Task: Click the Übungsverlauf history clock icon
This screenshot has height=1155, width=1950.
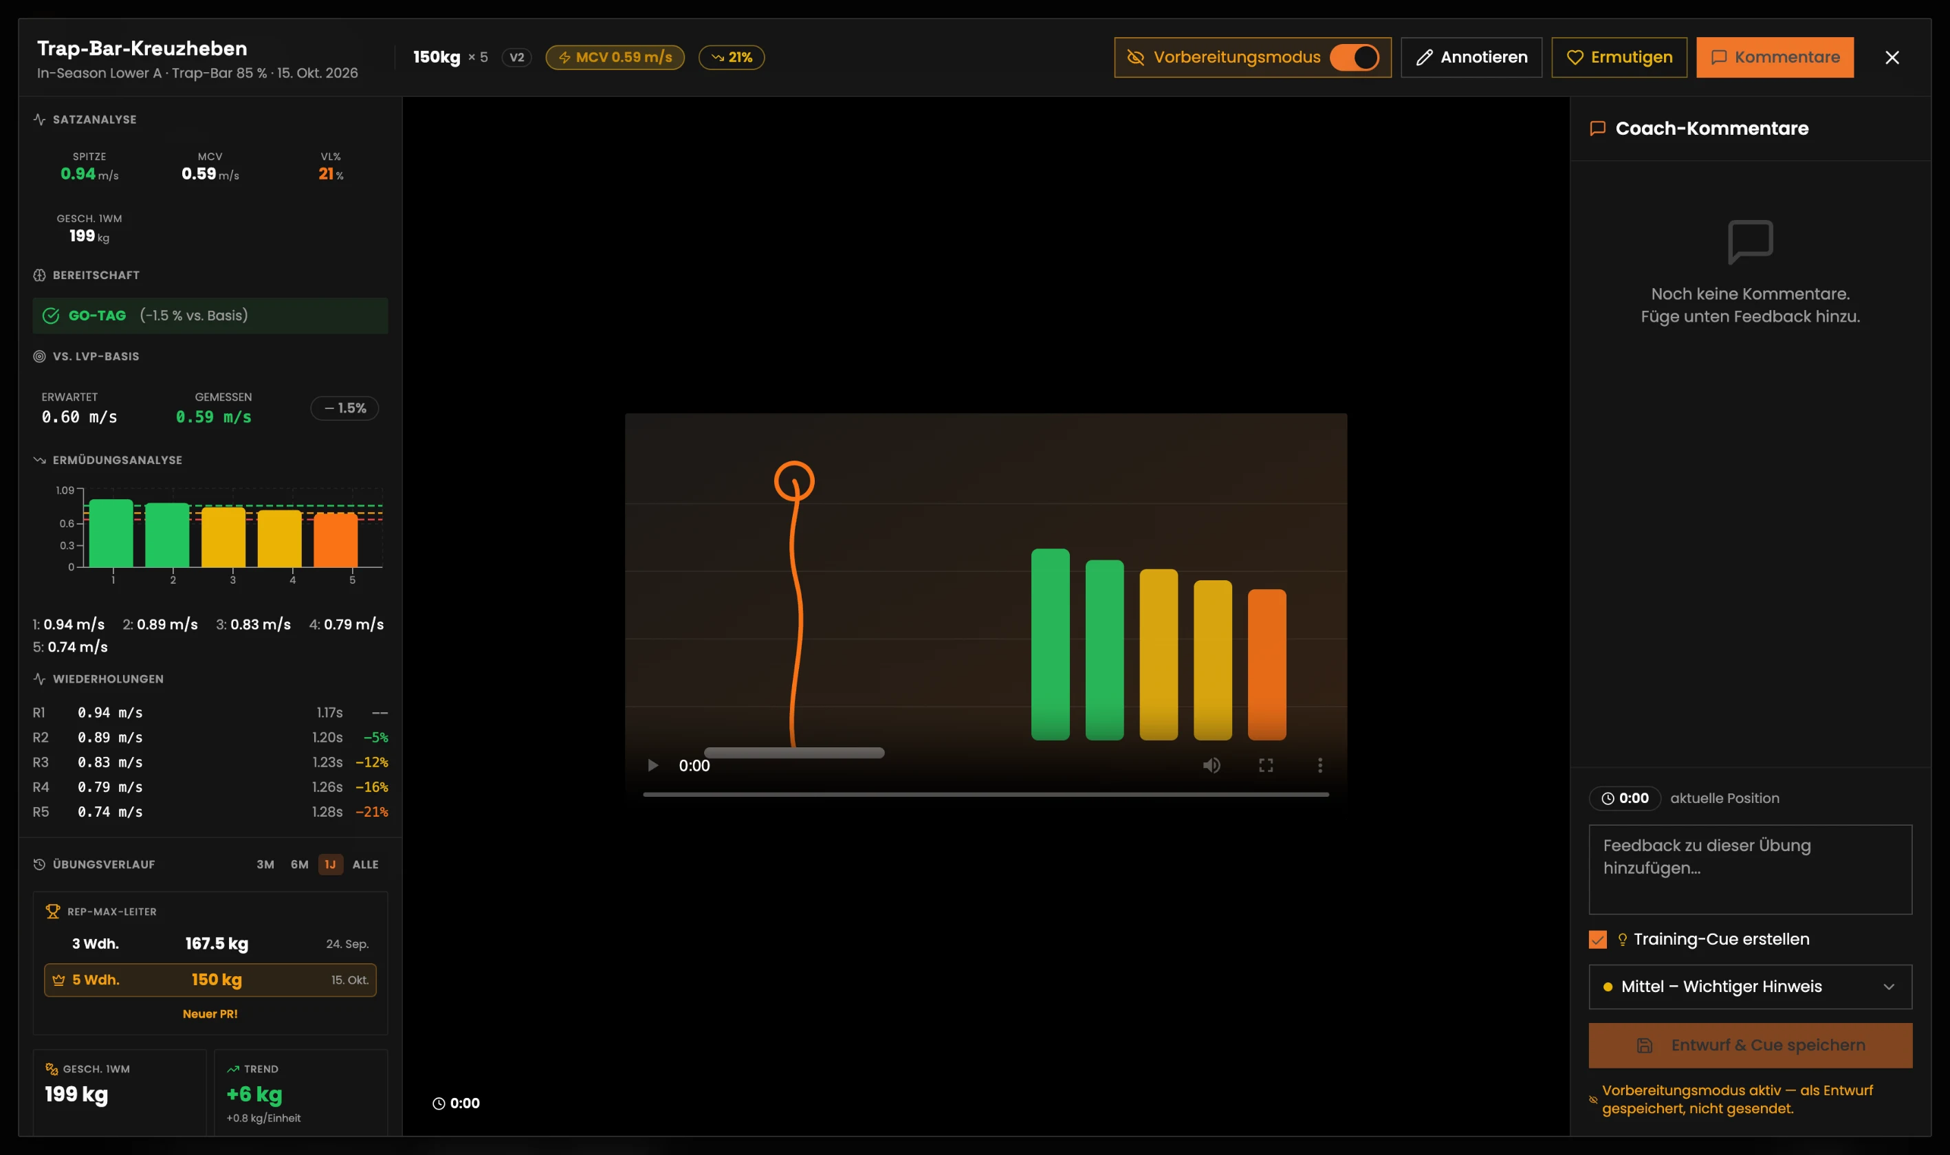Action: [x=40, y=864]
